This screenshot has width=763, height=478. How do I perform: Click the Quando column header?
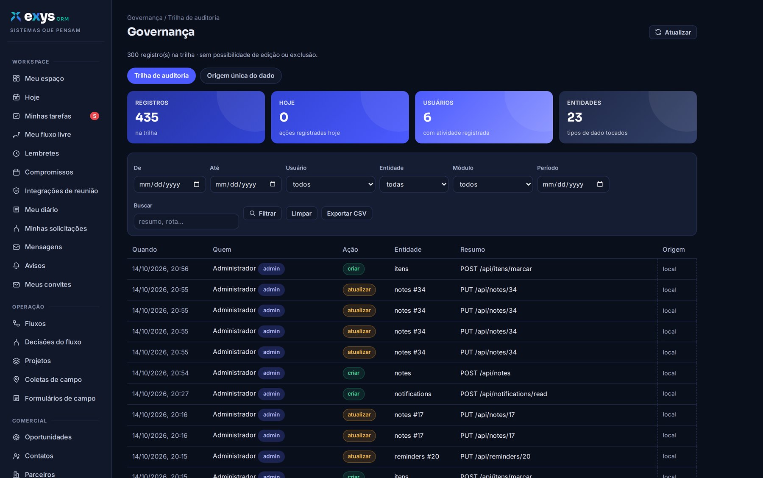(x=145, y=250)
